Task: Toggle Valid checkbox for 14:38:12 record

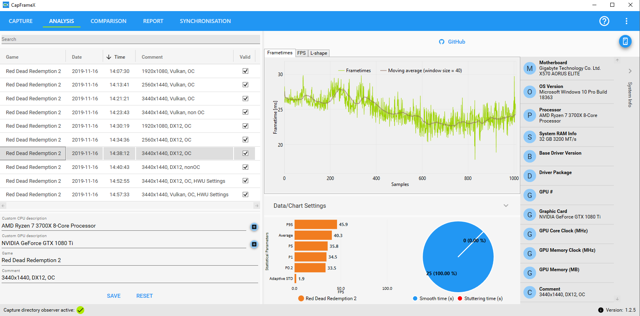Action: (x=245, y=153)
